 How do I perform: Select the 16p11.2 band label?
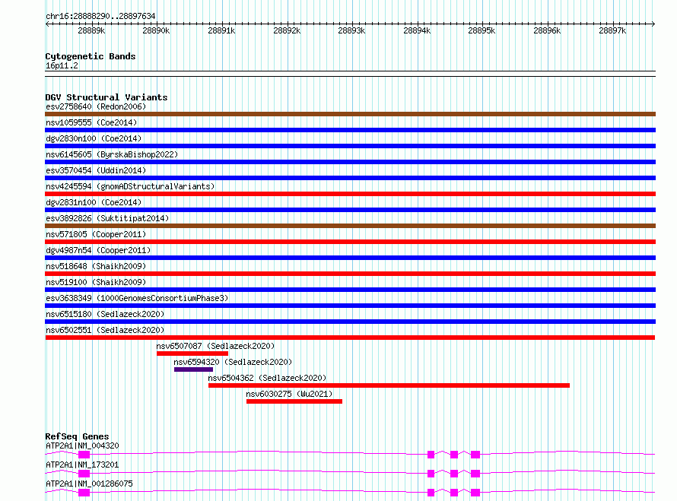pos(62,65)
